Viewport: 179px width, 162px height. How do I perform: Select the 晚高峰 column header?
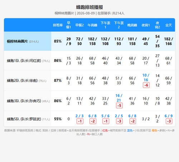pyautogui.click(x=132, y=25)
